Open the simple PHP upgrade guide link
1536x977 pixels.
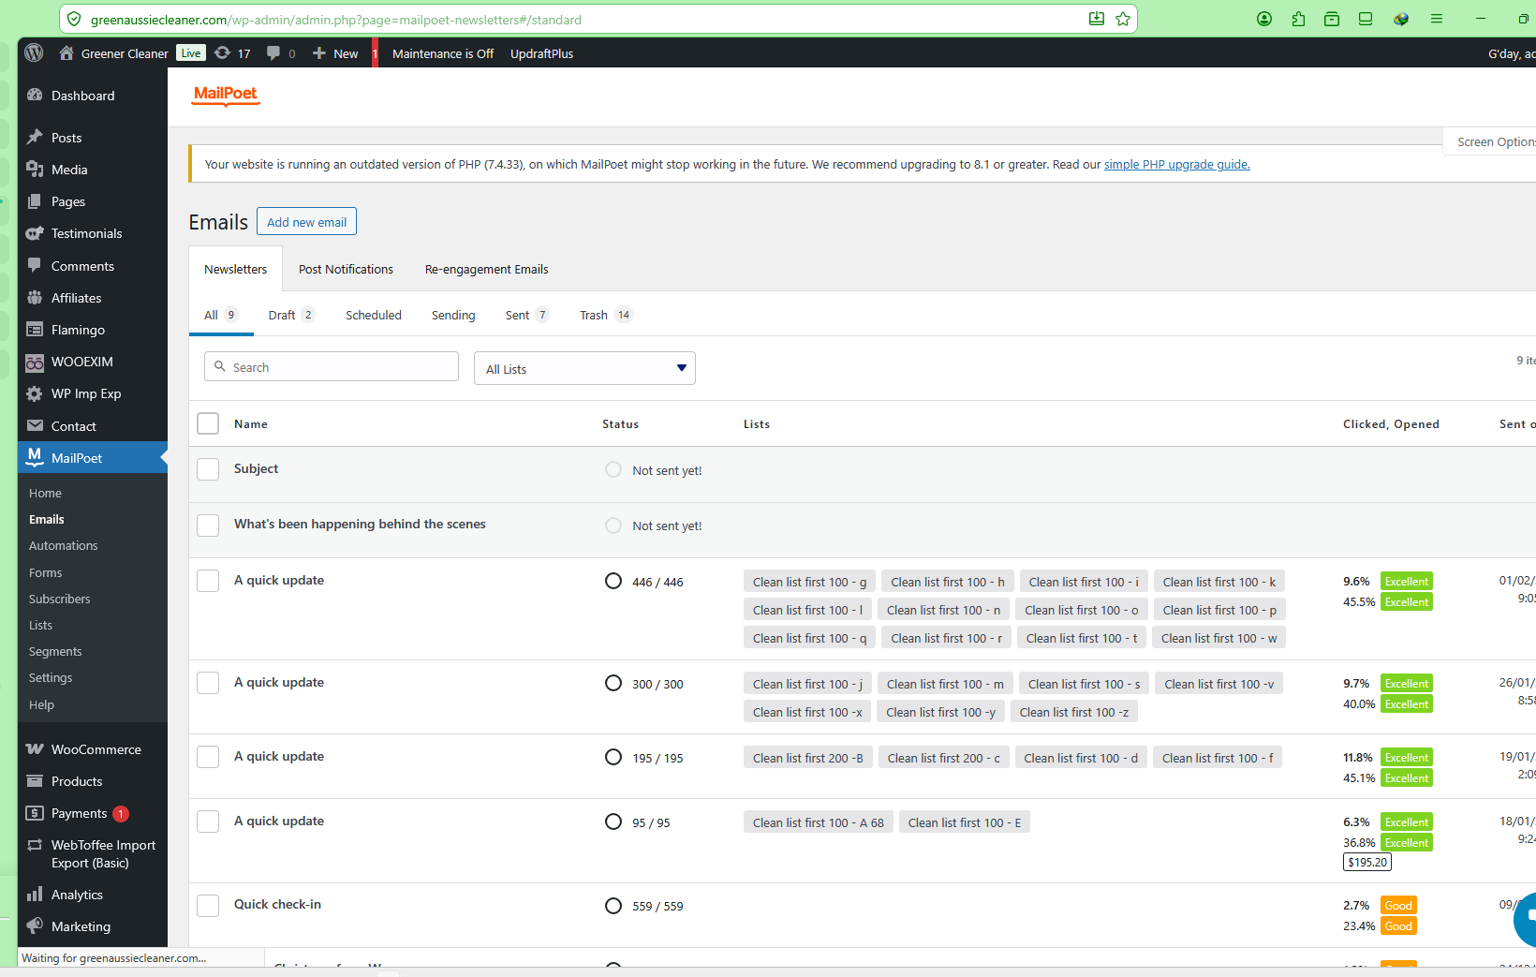[x=1176, y=165]
